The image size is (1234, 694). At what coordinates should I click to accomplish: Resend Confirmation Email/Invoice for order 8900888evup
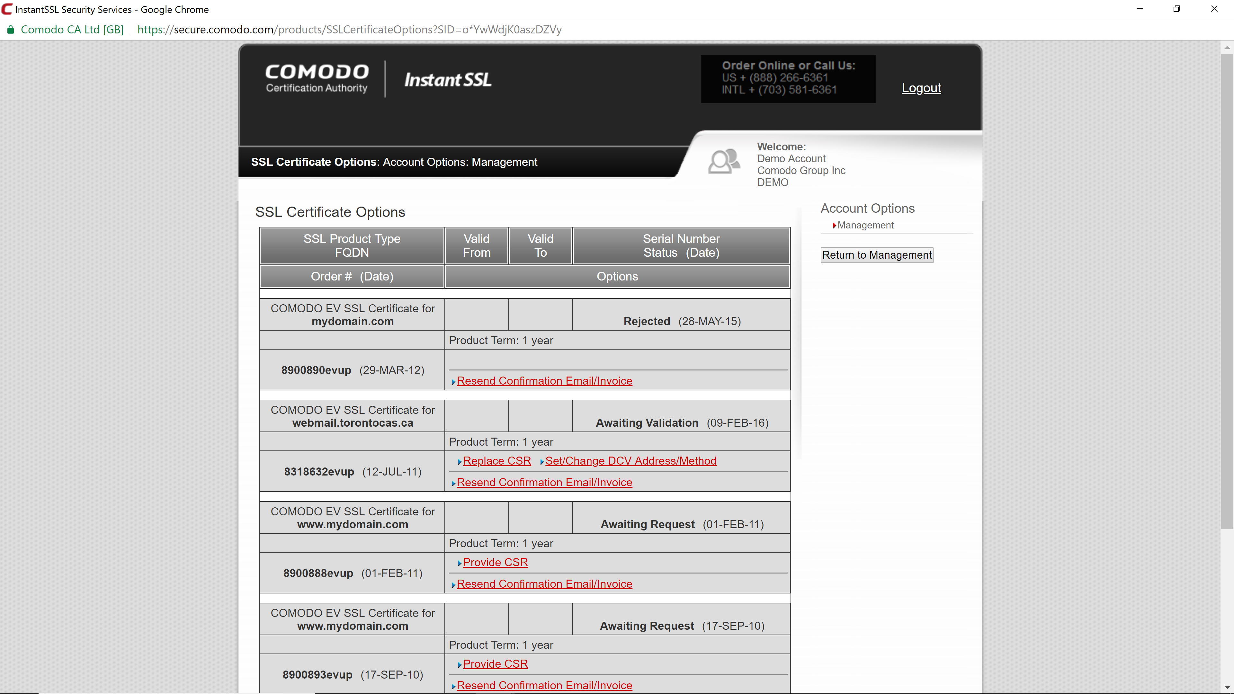544,584
